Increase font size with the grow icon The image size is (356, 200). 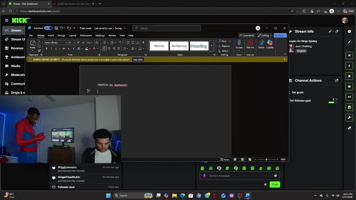78,42
